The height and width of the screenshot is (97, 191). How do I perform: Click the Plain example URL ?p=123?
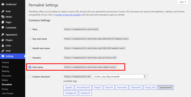coord(81,29)
